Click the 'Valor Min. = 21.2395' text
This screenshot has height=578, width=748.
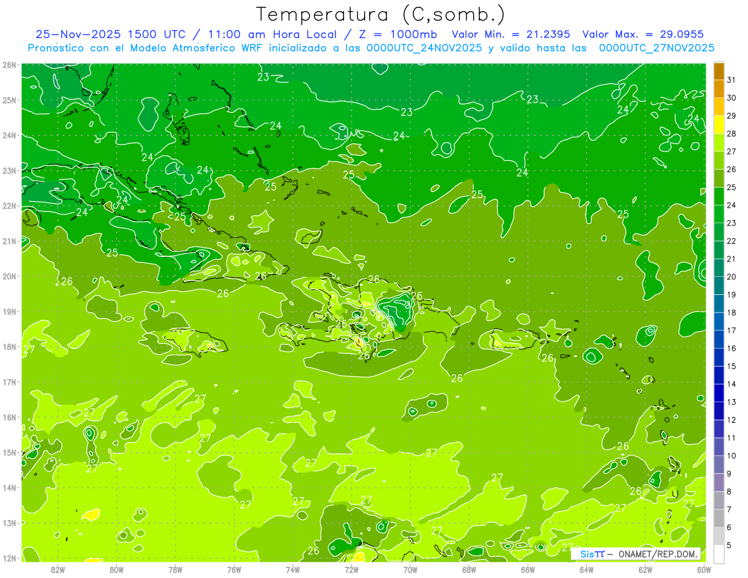511,34
